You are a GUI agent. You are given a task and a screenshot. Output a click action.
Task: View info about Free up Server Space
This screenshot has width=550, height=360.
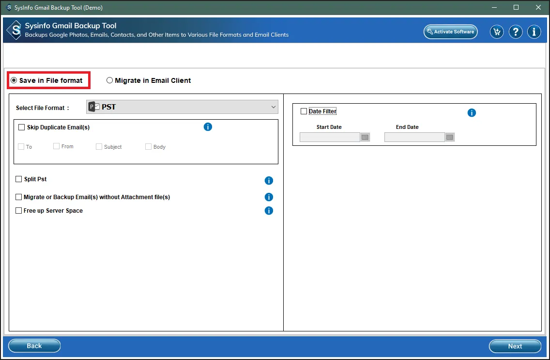pyautogui.click(x=269, y=211)
